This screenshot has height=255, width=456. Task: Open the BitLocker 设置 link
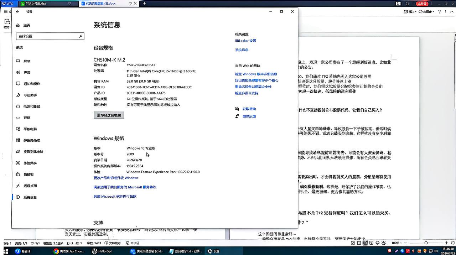click(x=245, y=41)
